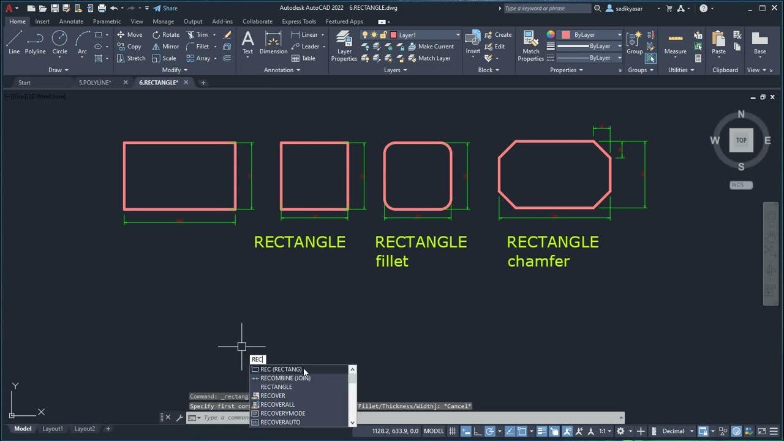Screen dimensions: 784x441
Task: Open the Parametric ribbon tab
Action: click(107, 21)
